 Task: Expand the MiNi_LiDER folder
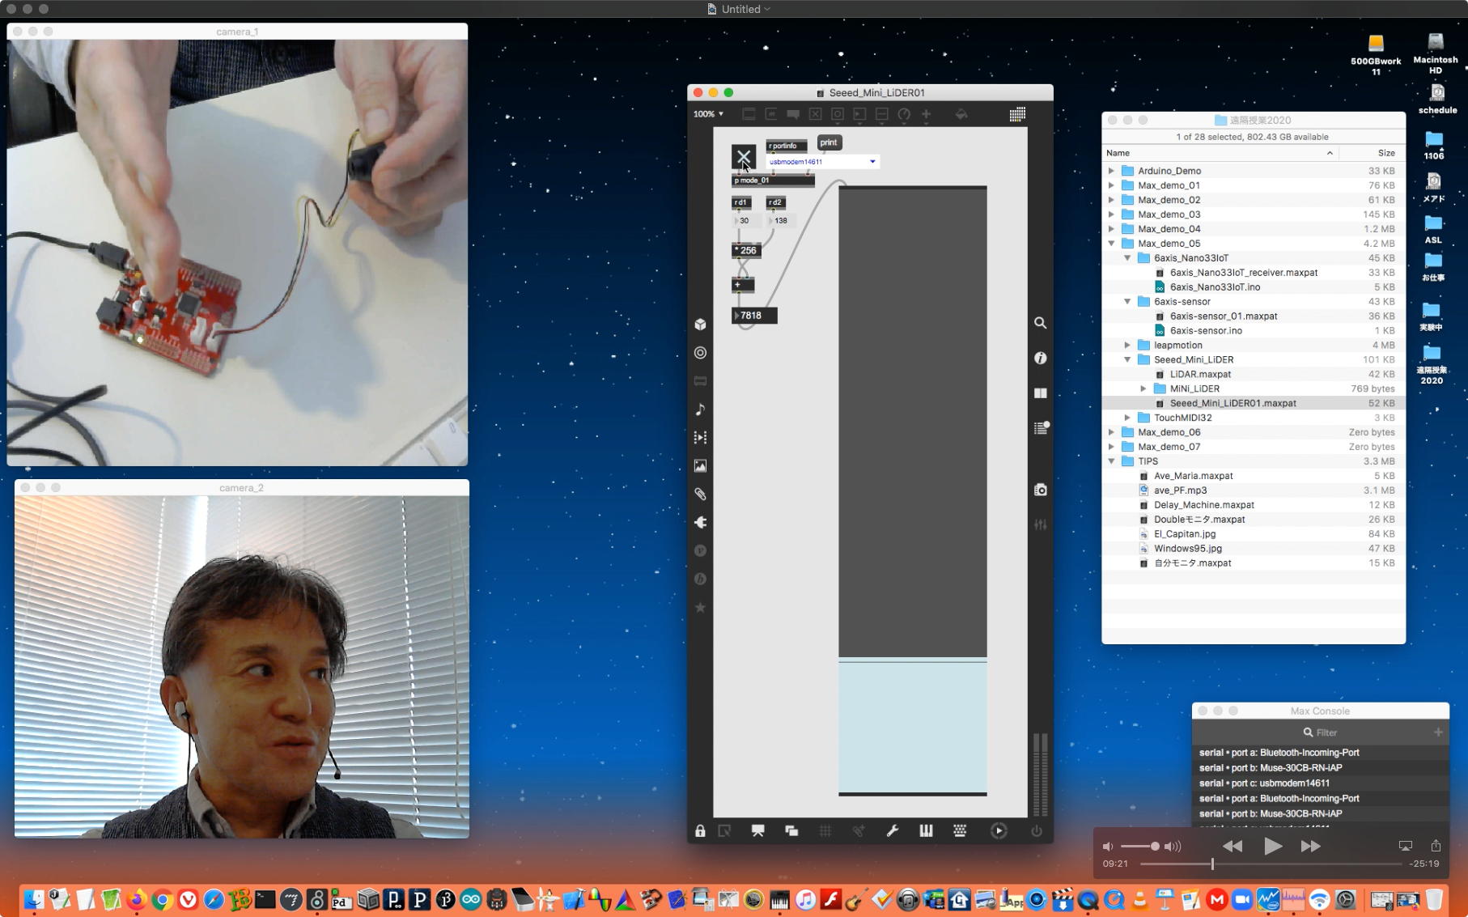tap(1143, 388)
